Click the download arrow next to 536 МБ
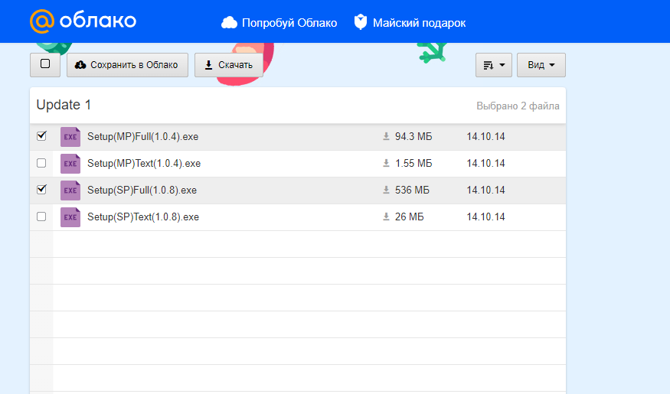Viewport: 670px width, 394px height. (386, 190)
